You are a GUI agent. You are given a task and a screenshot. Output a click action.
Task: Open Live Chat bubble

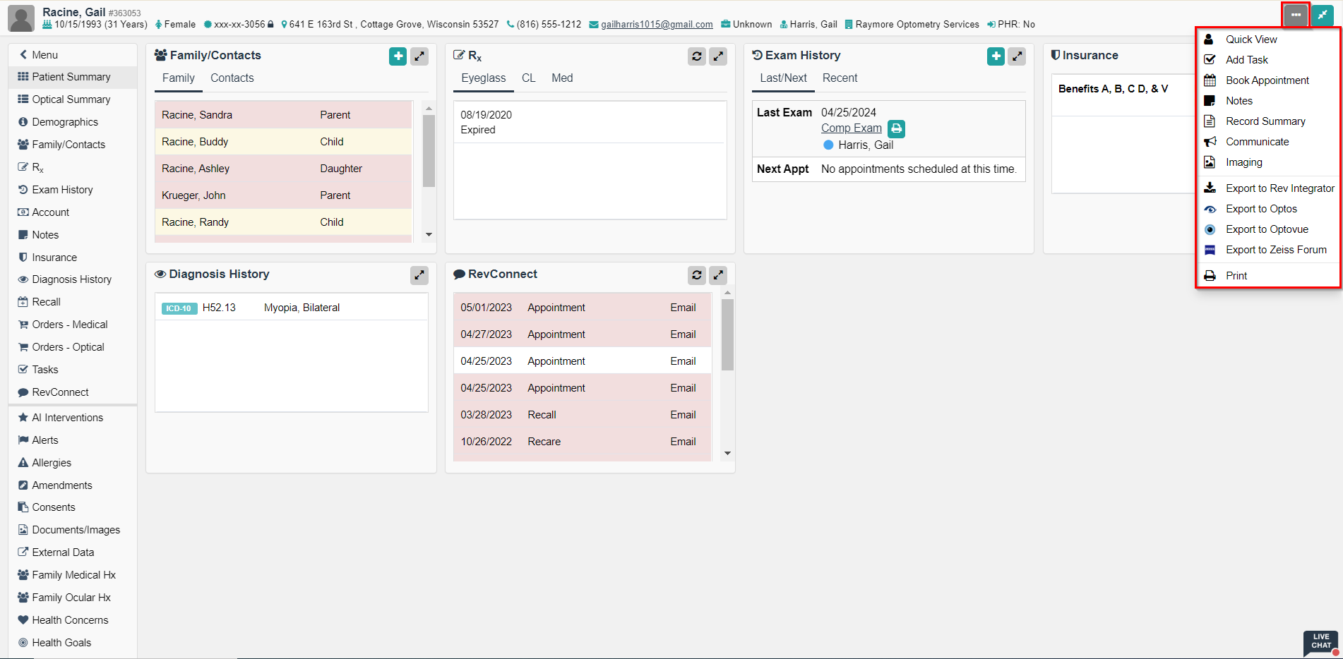pyautogui.click(x=1320, y=642)
